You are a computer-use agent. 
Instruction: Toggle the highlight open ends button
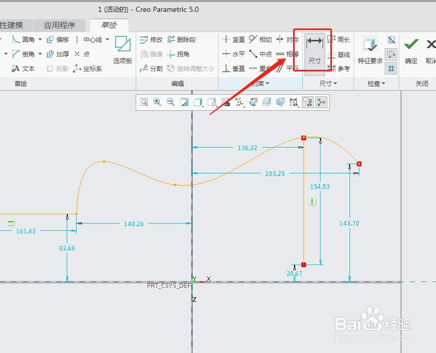[391, 54]
